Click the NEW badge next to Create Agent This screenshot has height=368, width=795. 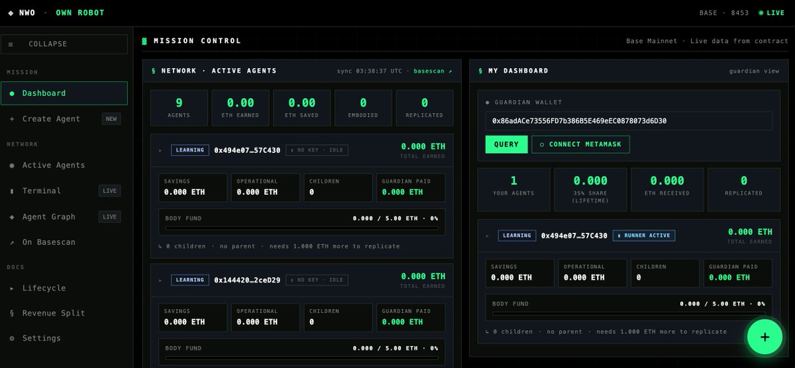111,119
